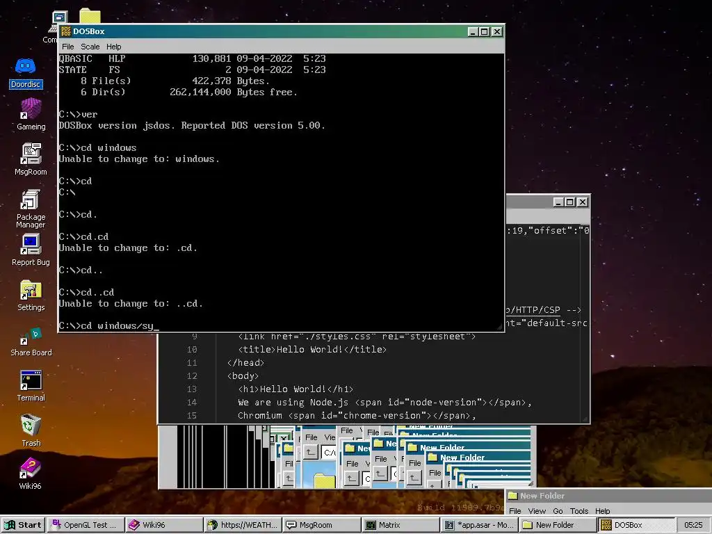This screenshot has height=534, width=712.
Task: Minimize the code editor window
Action: pos(558,202)
